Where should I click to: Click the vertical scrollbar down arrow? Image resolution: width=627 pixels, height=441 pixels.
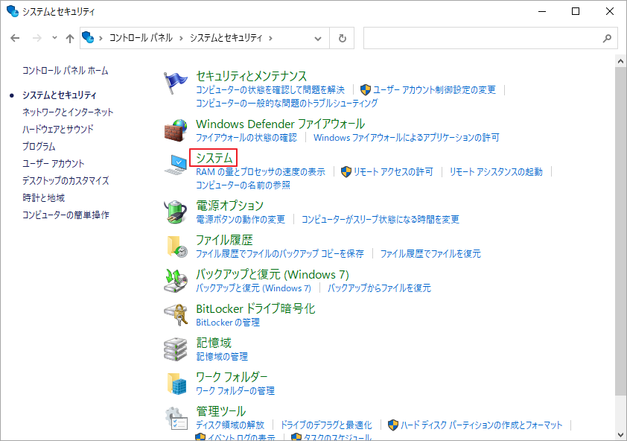pos(620,434)
